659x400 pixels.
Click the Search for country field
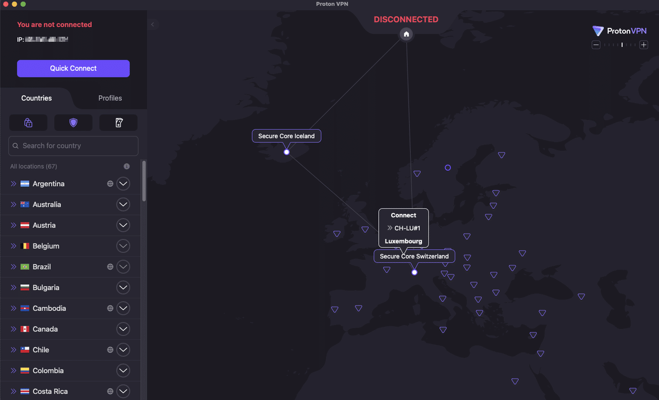click(x=74, y=146)
